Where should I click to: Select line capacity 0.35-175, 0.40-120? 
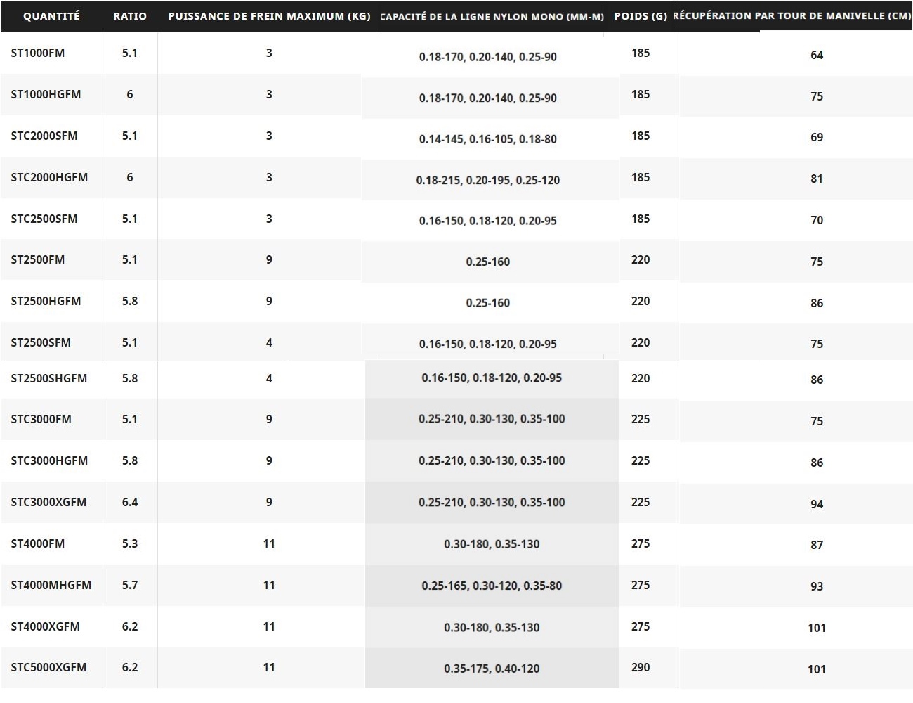click(492, 669)
